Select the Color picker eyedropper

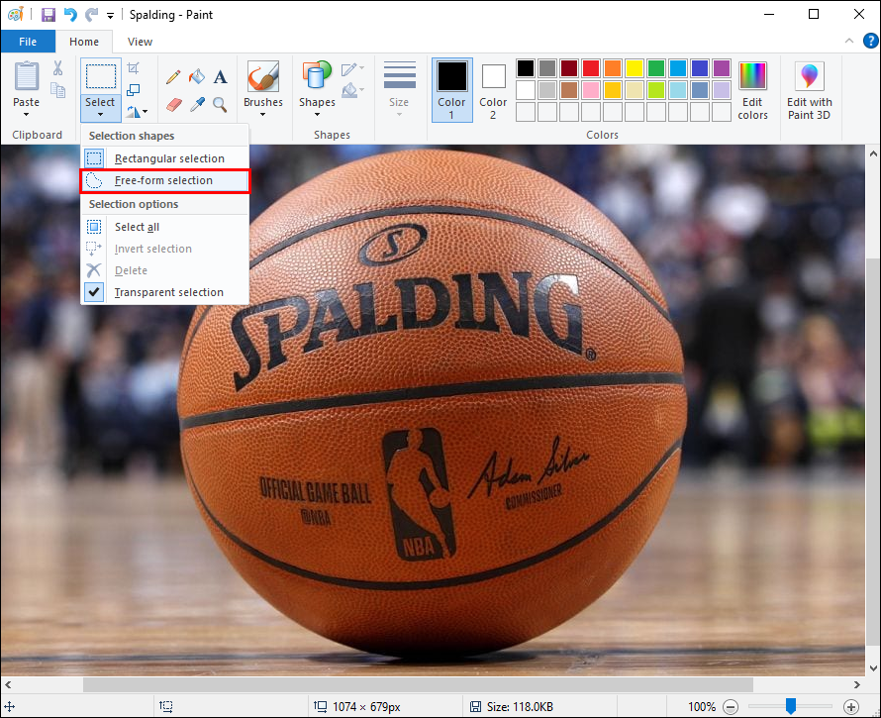[x=197, y=104]
